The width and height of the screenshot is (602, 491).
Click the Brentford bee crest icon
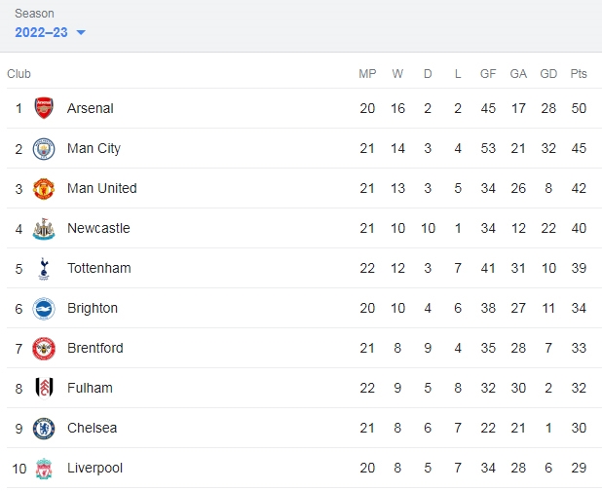[44, 348]
